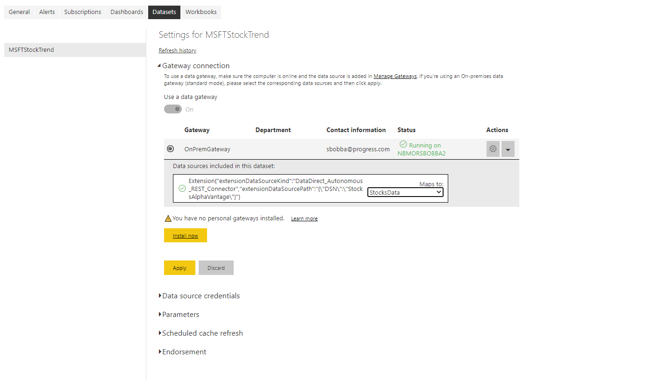Open the Alerts tab
The height and width of the screenshot is (380, 645).
[47, 12]
